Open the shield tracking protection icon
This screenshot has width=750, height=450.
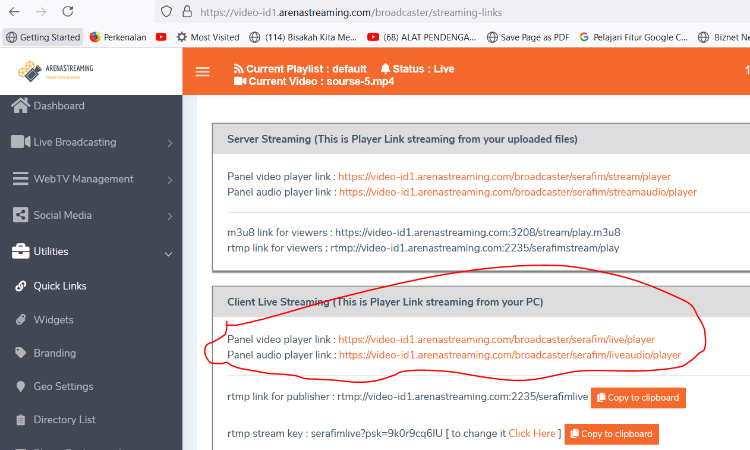(x=166, y=12)
